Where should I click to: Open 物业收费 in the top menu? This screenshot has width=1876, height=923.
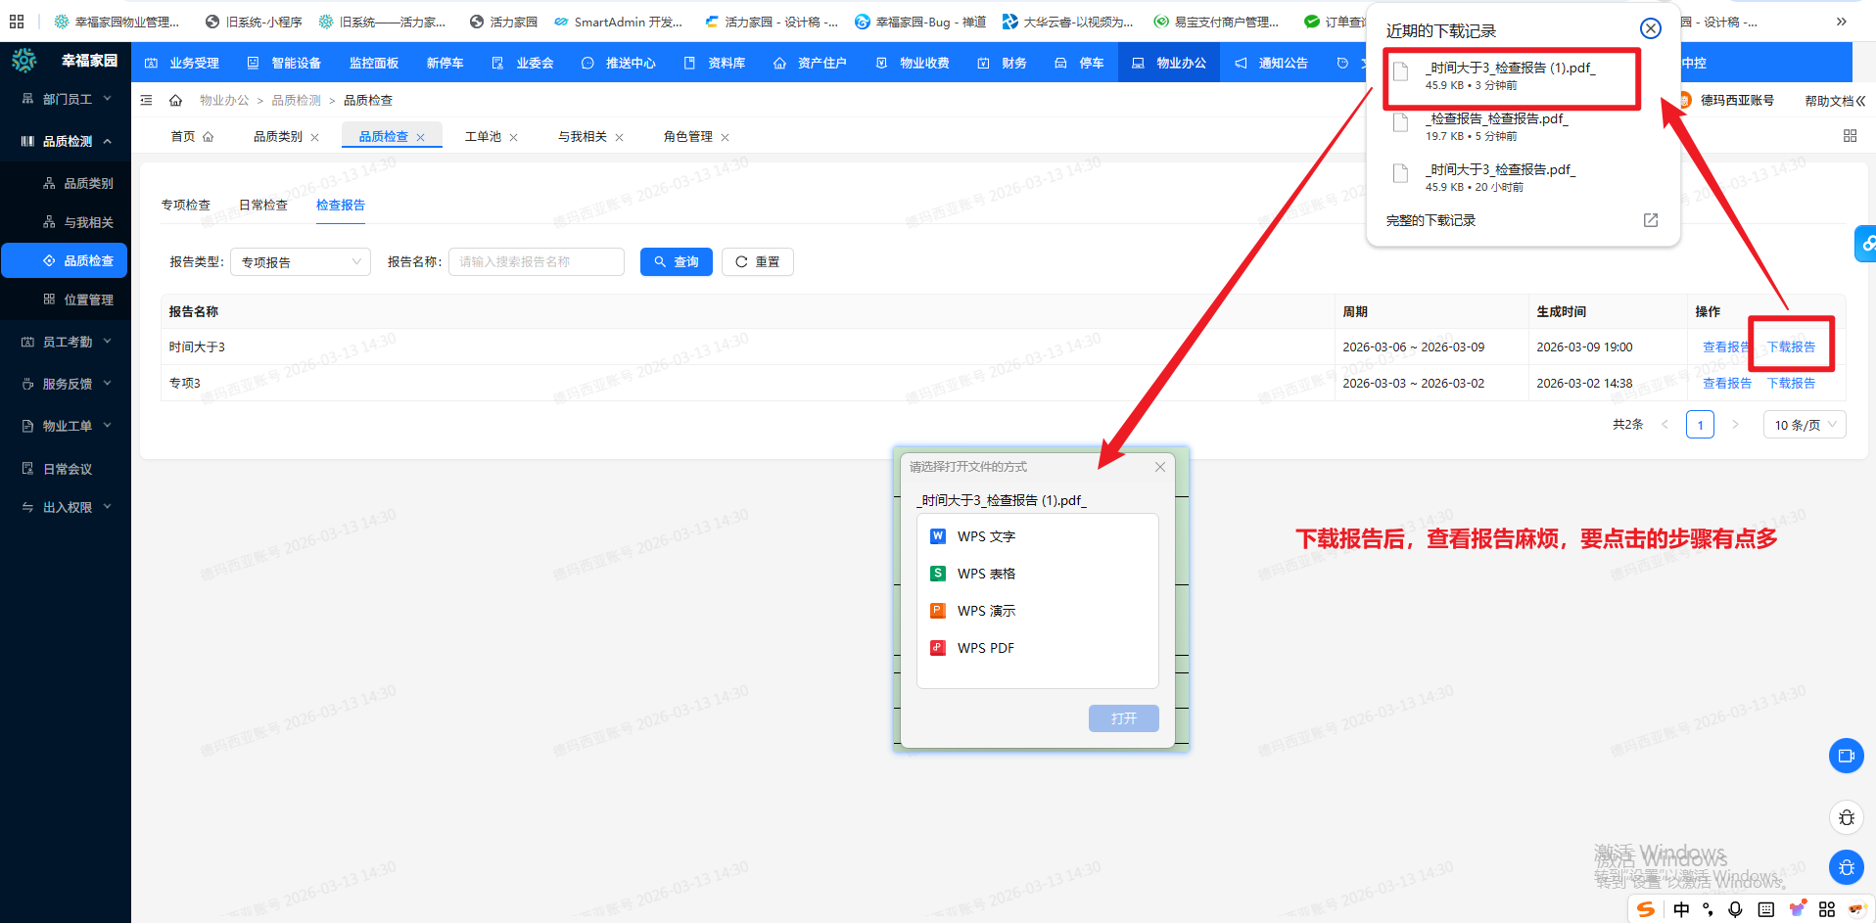pyautogui.click(x=914, y=64)
